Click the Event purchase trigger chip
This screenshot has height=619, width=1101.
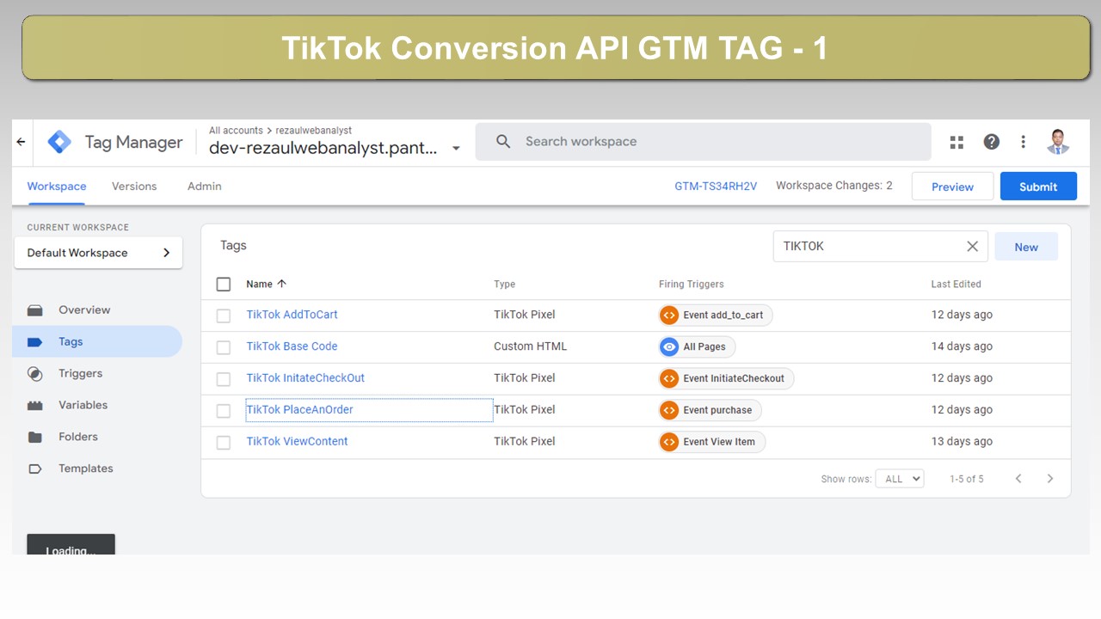[x=710, y=410]
